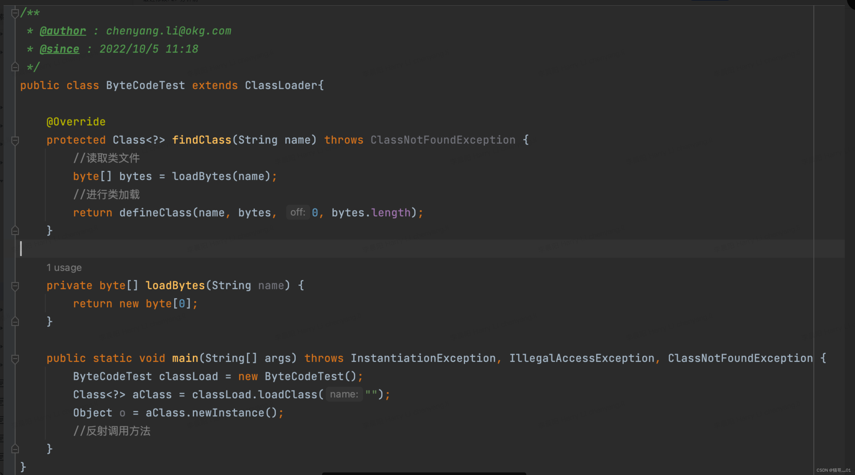
Task: Click the @author Javadoc tag
Action: pos(63,31)
